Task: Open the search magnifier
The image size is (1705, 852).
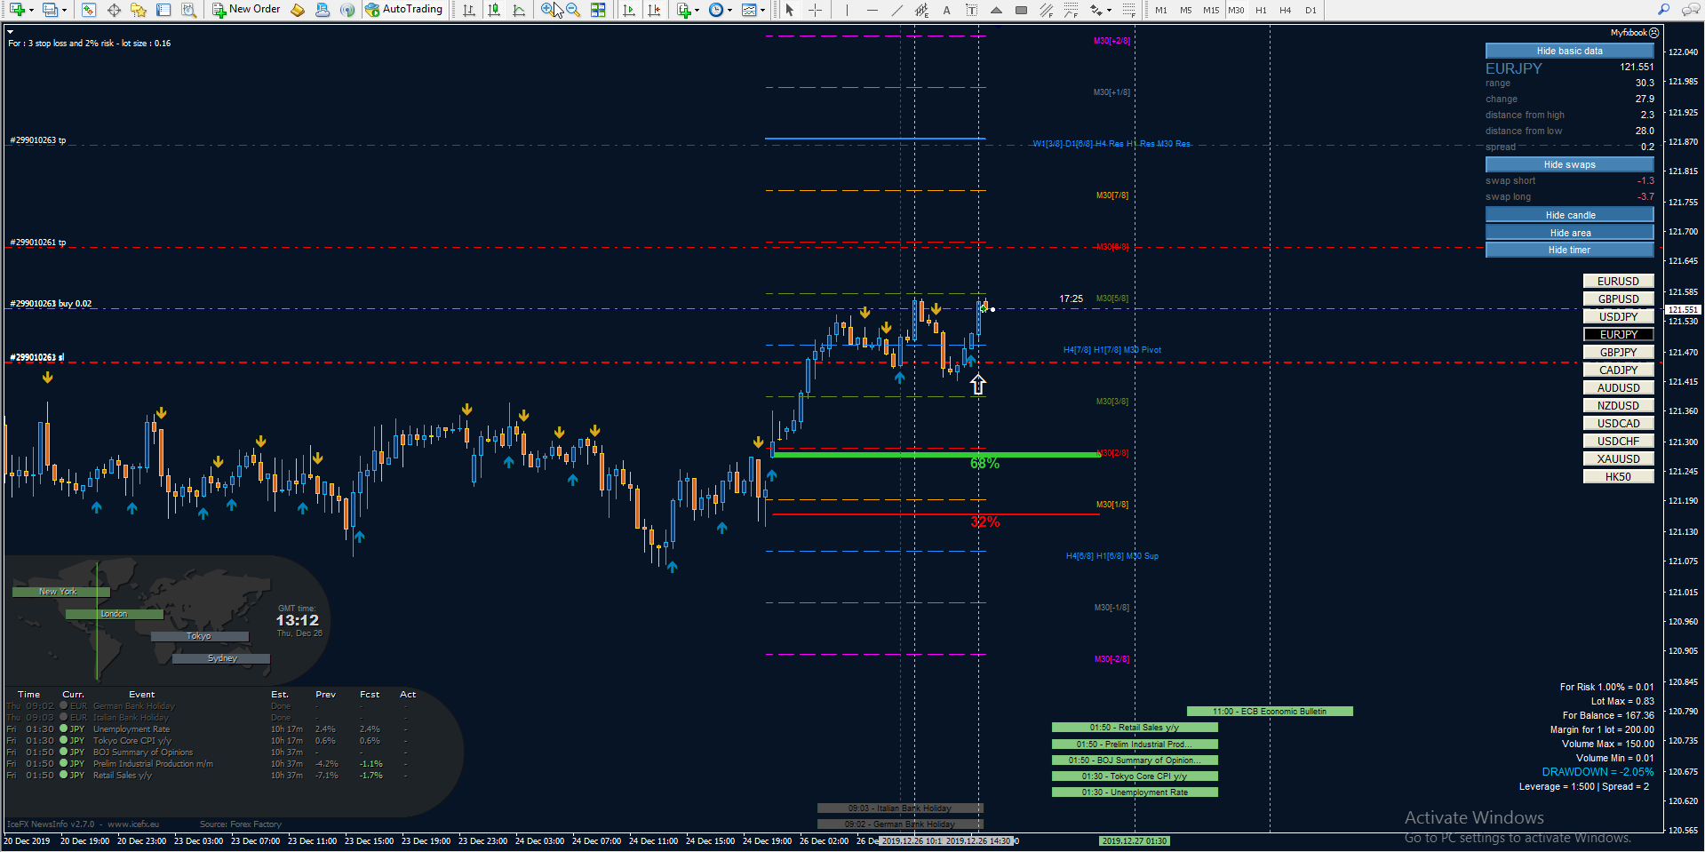Action: point(1663,10)
